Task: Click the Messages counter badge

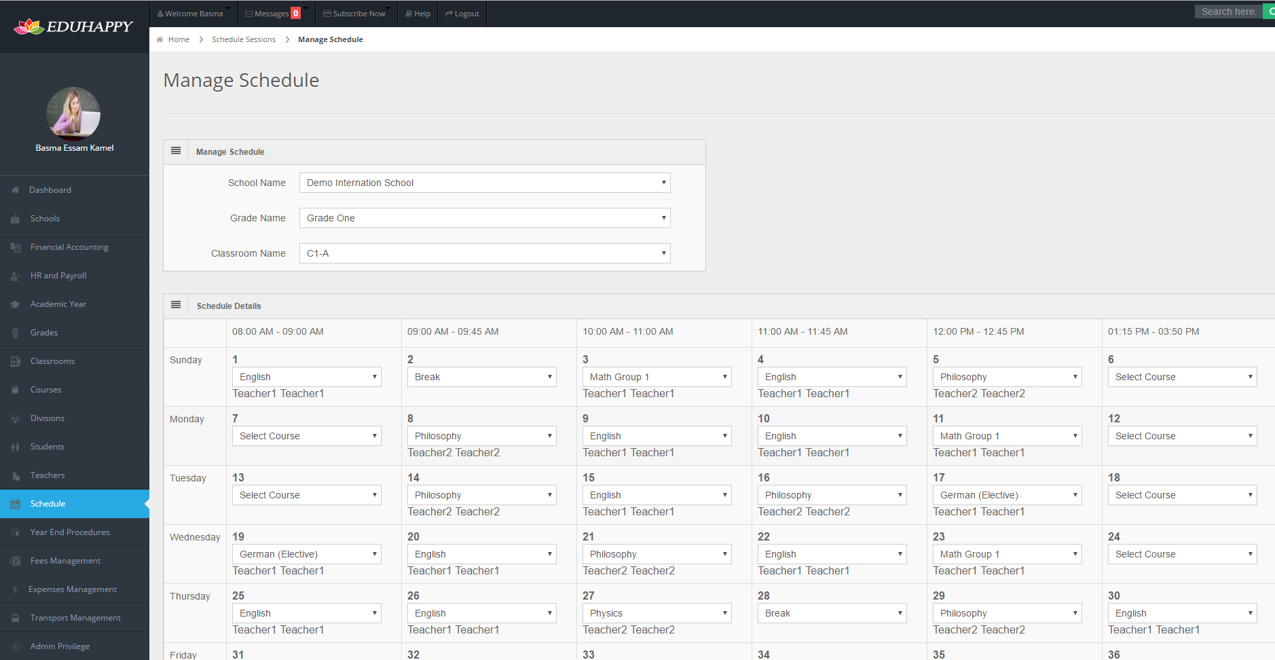Action: (x=296, y=14)
